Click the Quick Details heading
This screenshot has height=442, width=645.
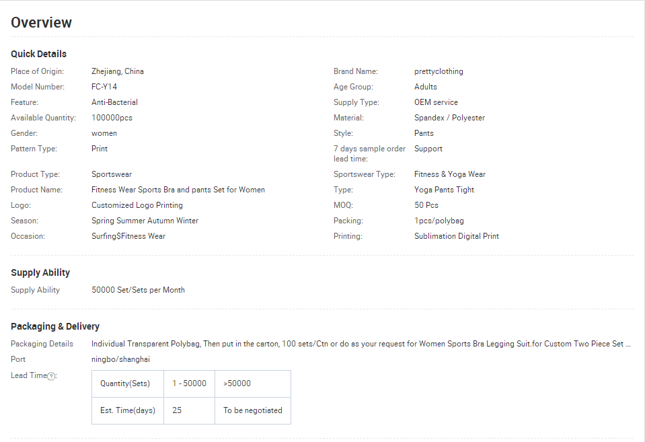pyautogui.click(x=38, y=54)
